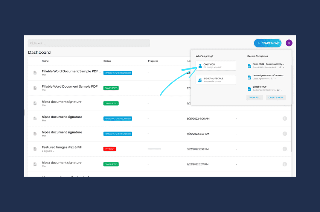320x212 pixels.
Task: Expand signer count for Form 8582 template
Action: click(x=282, y=67)
